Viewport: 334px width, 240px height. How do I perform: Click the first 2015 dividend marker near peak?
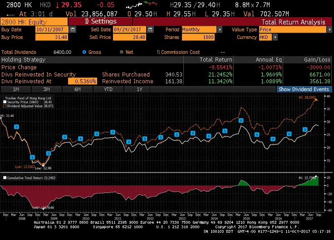coord(241,120)
